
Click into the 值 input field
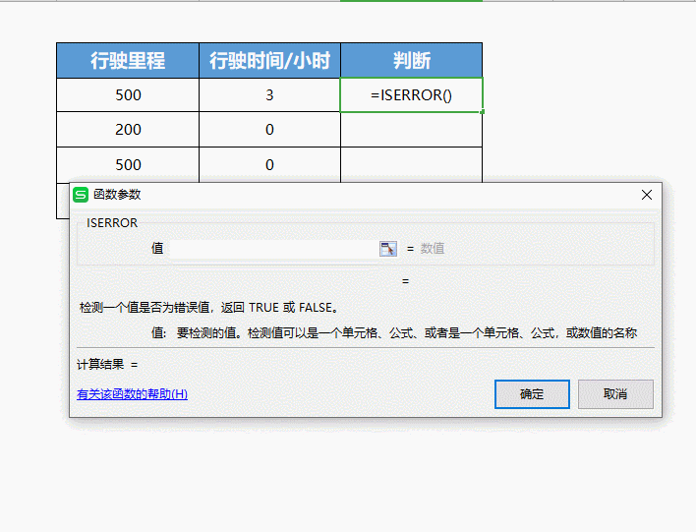tap(273, 249)
